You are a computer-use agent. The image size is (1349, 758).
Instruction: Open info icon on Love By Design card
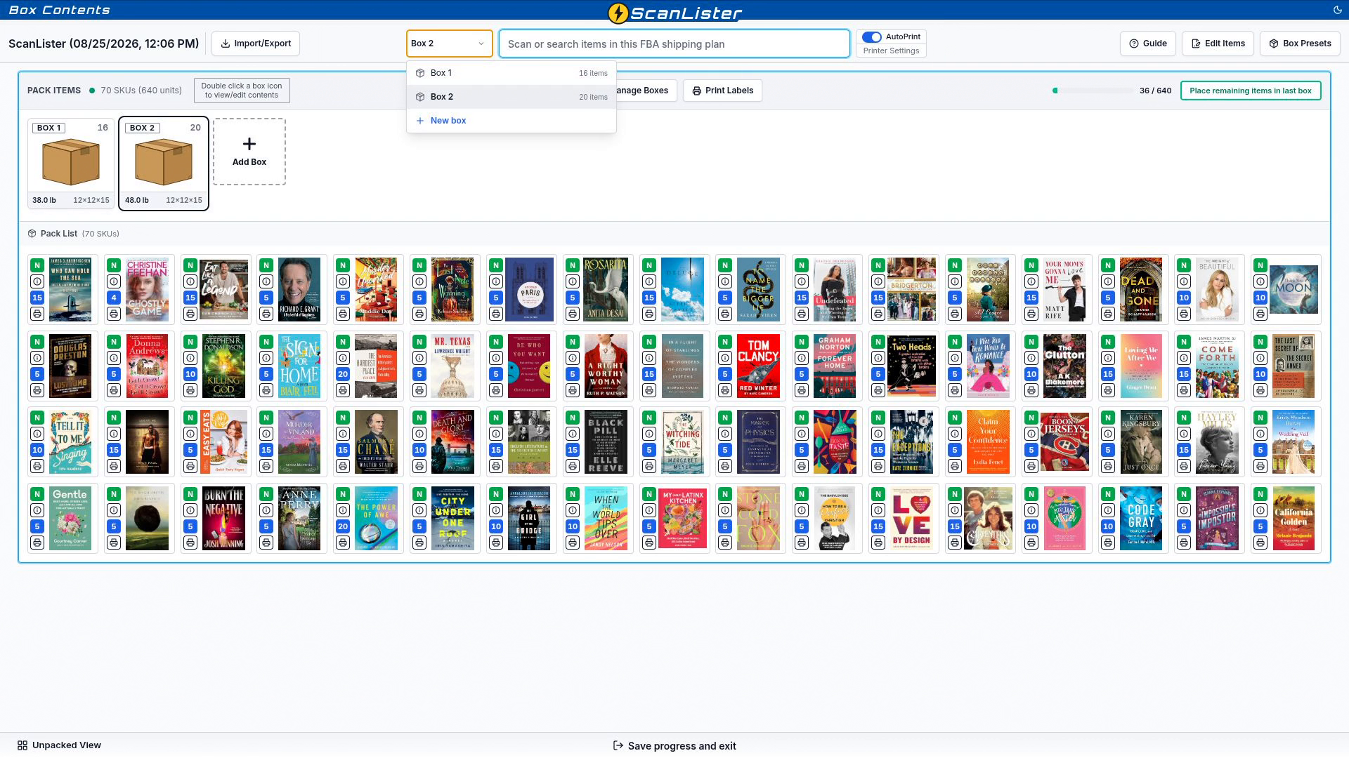point(878,510)
